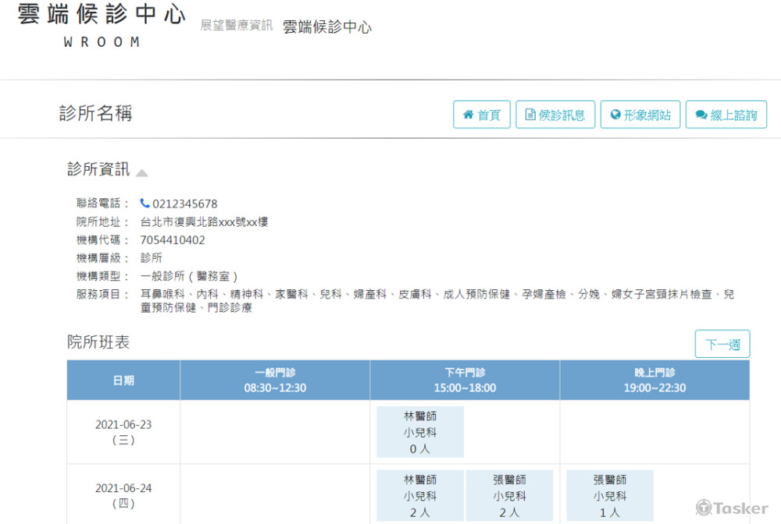
Task: Visit the clinic website via 形象網站
Action: point(640,114)
